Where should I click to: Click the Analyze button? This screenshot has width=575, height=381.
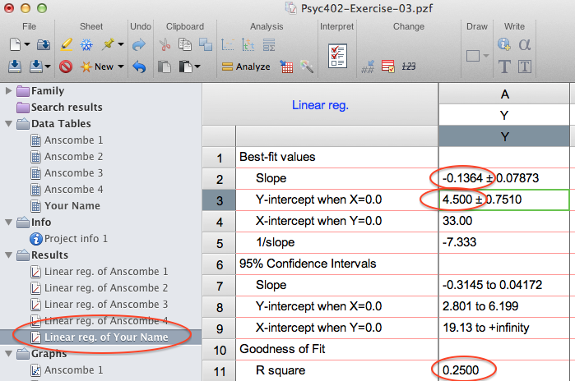click(246, 67)
